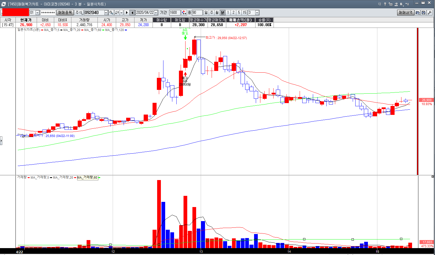The height and width of the screenshot is (255, 435).
Task: Click the 최저가 25,650 annotation label
Action: coord(54,136)
